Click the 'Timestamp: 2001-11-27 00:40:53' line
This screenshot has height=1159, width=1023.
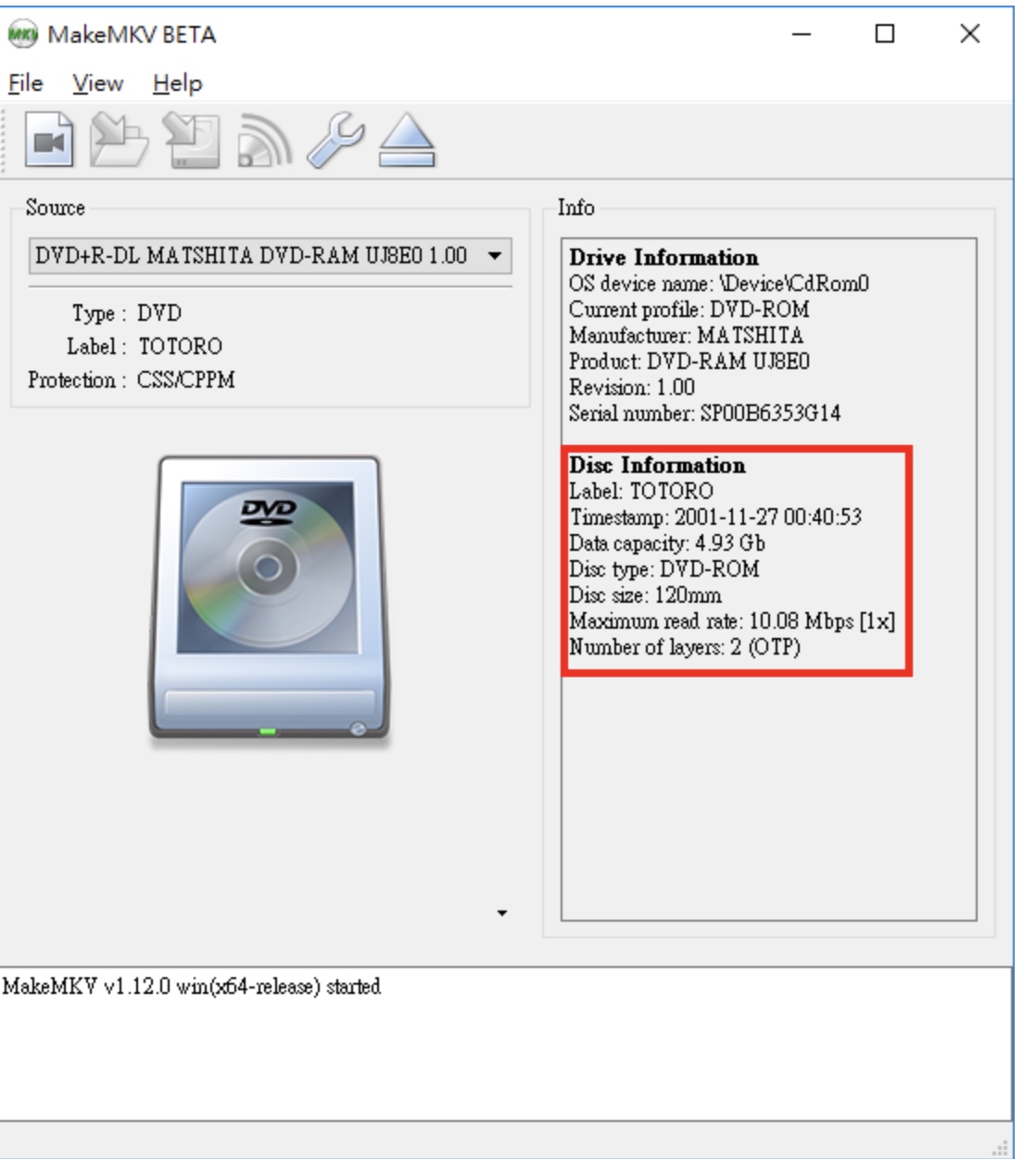click(715, 517)
